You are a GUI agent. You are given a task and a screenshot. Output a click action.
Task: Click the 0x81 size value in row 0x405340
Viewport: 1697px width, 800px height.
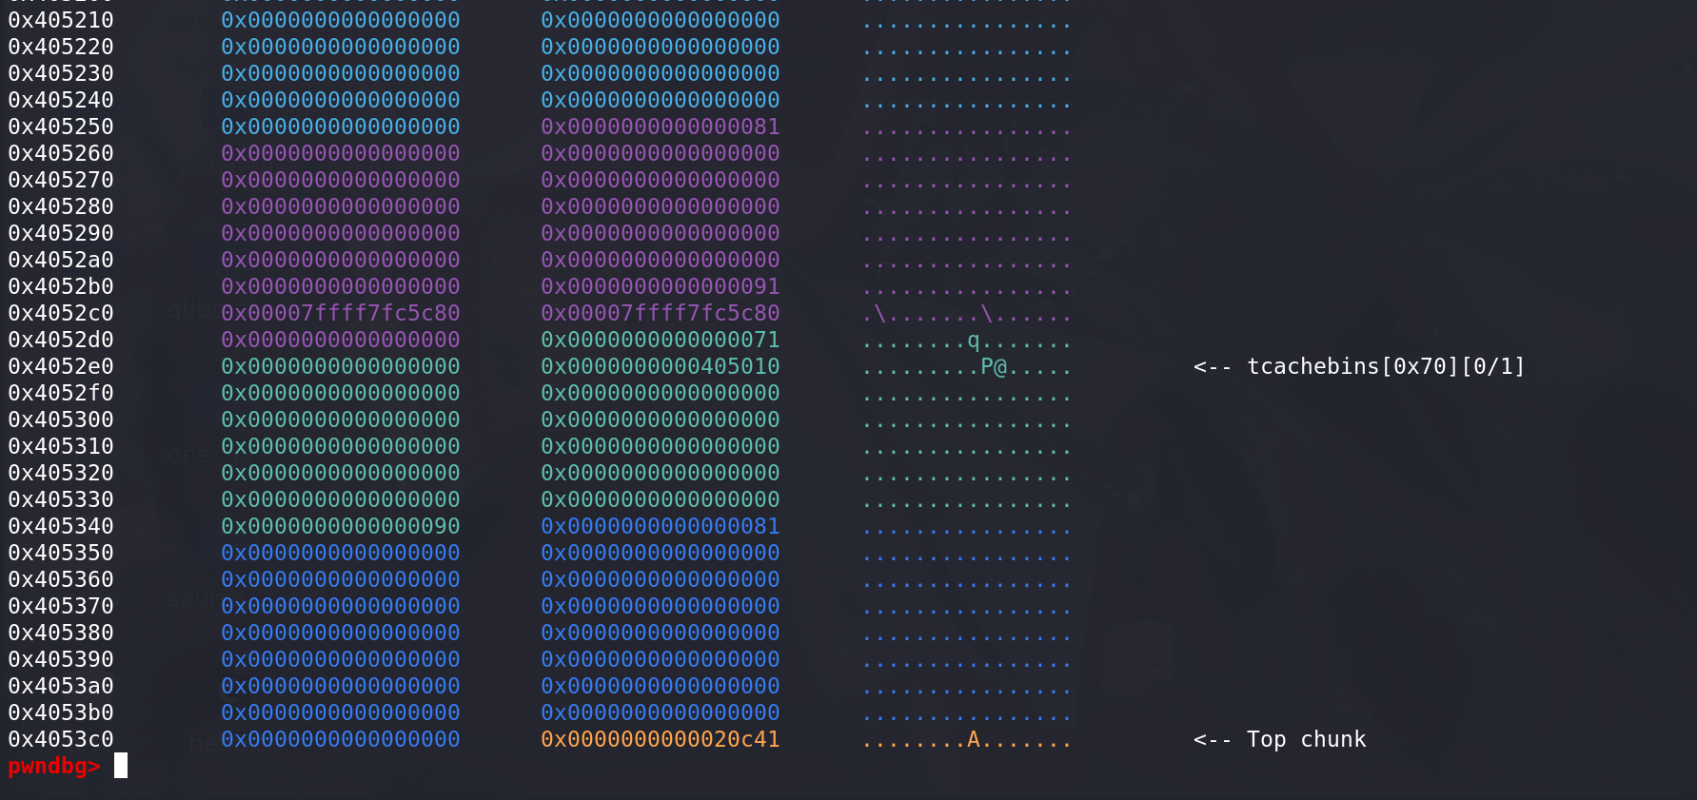[661, 526]
